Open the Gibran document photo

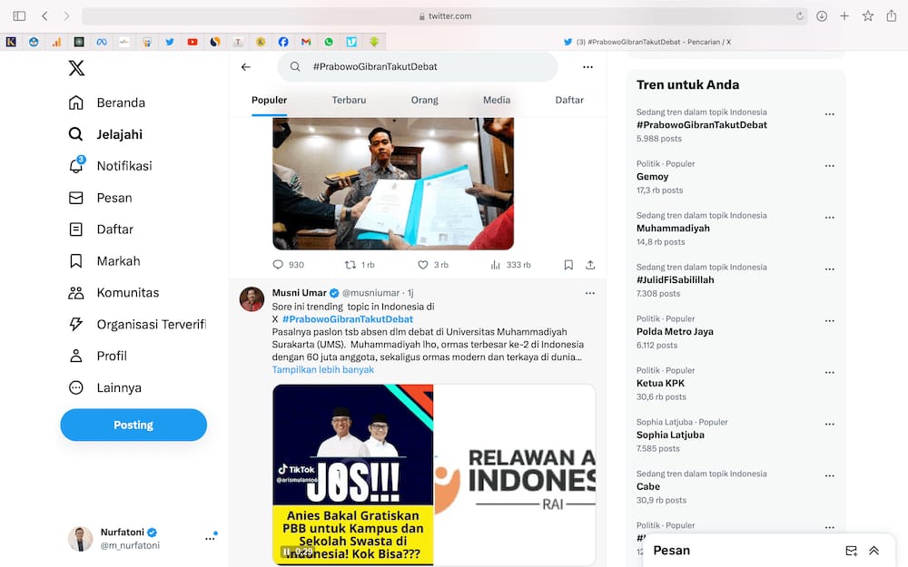click(393, 183)
